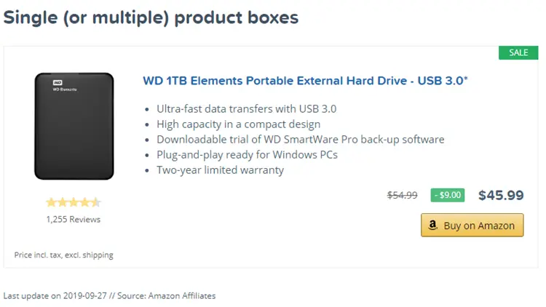Click the $45.99 current price
This screenshot has width=546, height=307.
click(x=501, y=195)
